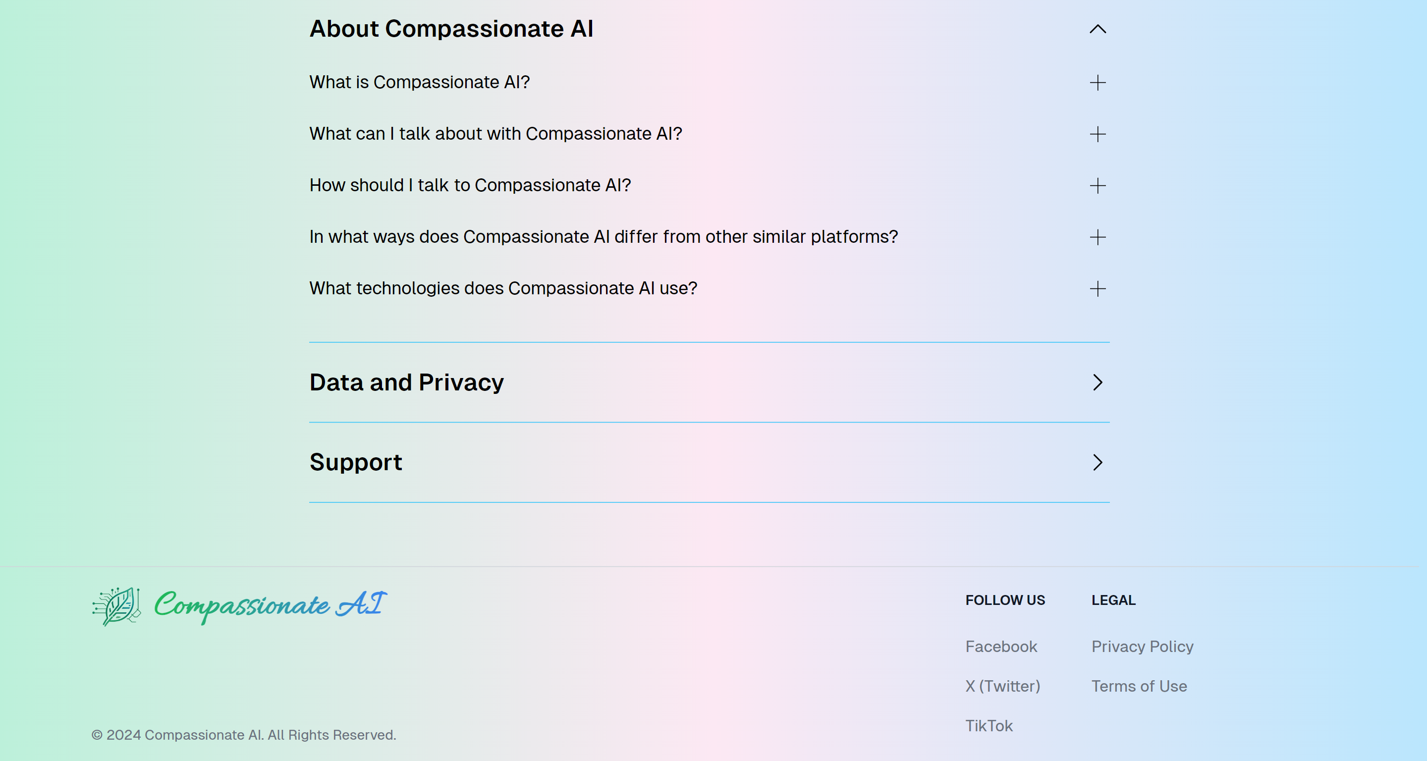Click the About Compassionate AI heading
This screenshot has width=1427, height=761.
tap(451, 29)
